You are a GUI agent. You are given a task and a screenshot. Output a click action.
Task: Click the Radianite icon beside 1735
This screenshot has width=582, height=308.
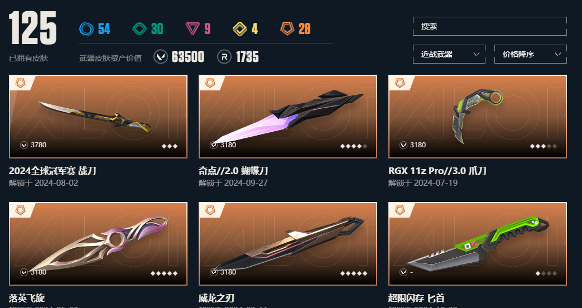tap(224, 57)
